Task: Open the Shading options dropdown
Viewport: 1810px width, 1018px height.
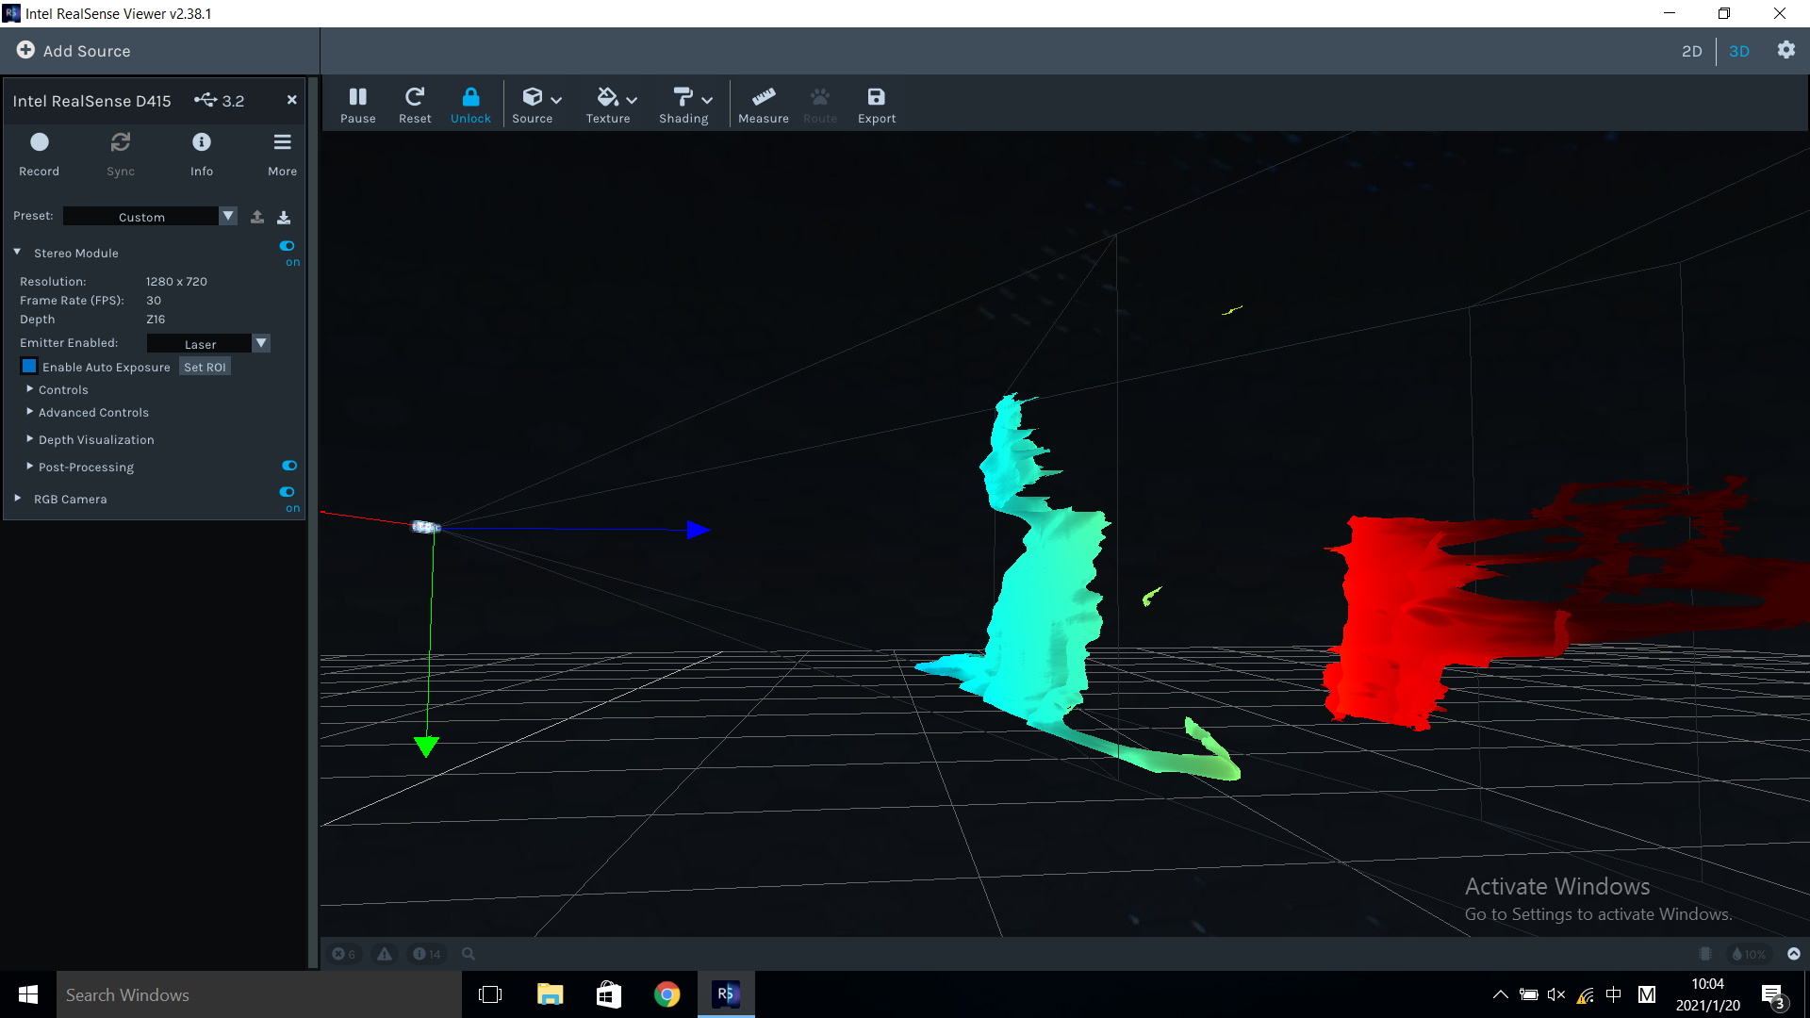Action: click(x=685, y=104)
